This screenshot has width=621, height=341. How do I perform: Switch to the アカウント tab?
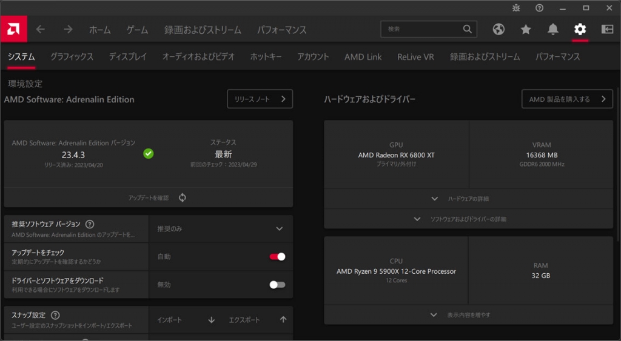click(x=314, y=56)
